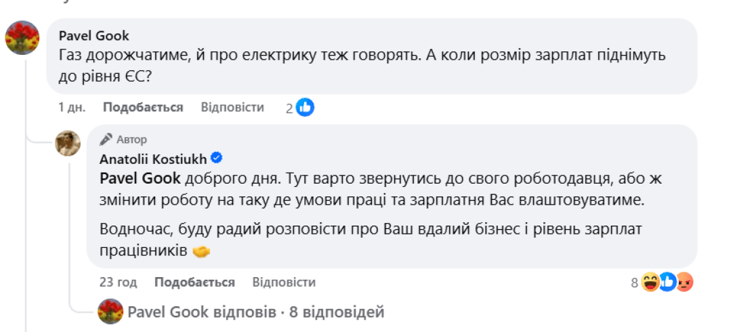This screenshot has height=332, width=737.
Task: Open Anatolii Kostiukh's profile name link
Action: tap(153, 159)
